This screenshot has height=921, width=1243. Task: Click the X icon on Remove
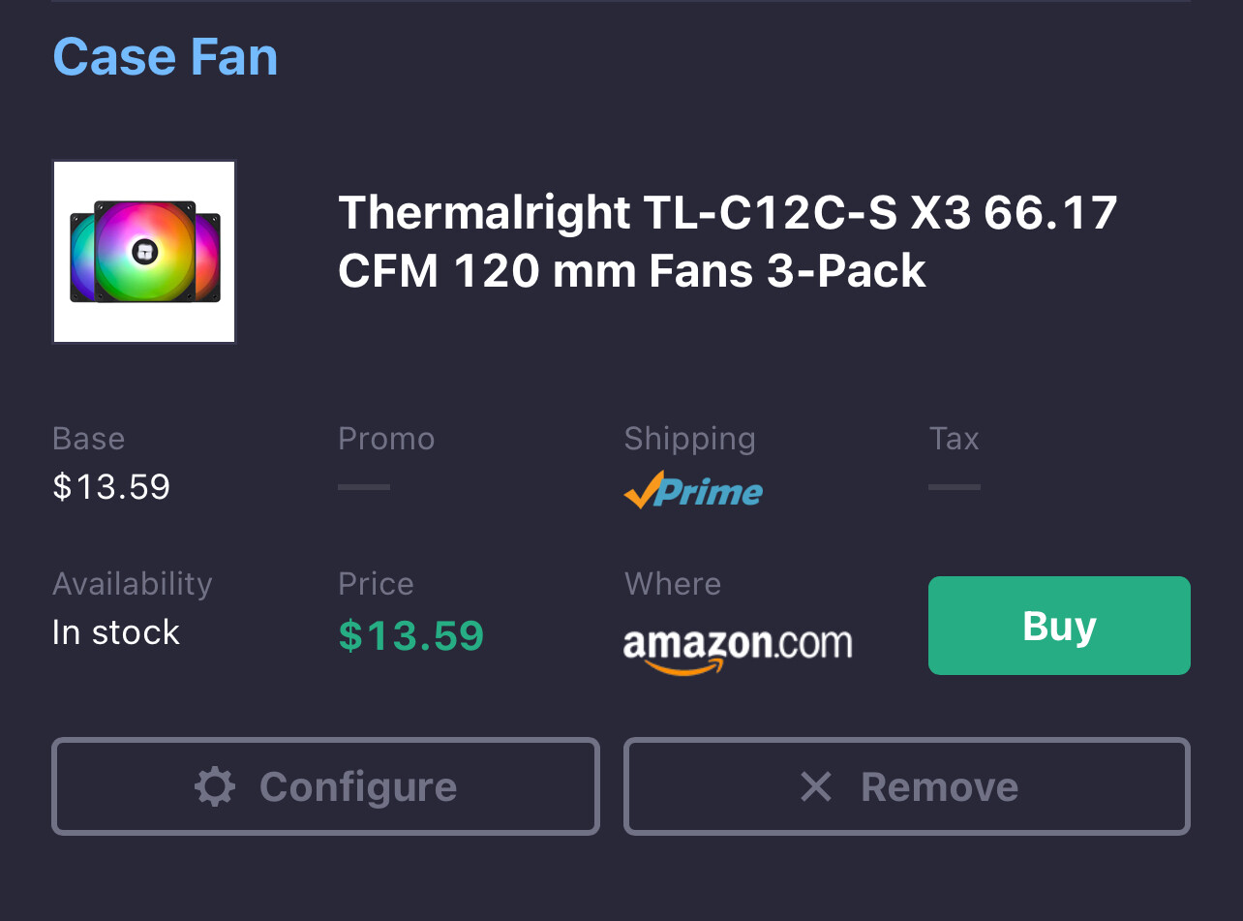pyautogui.click(x=816, y=786)
